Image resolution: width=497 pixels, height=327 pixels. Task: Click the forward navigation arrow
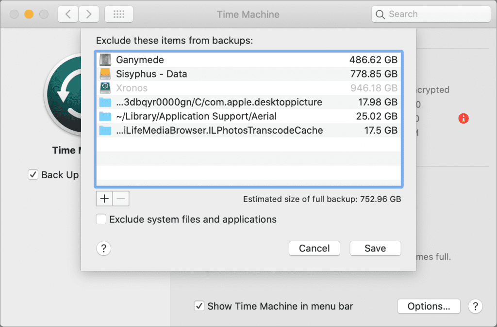pyautogui.click(x=89, y=14)
